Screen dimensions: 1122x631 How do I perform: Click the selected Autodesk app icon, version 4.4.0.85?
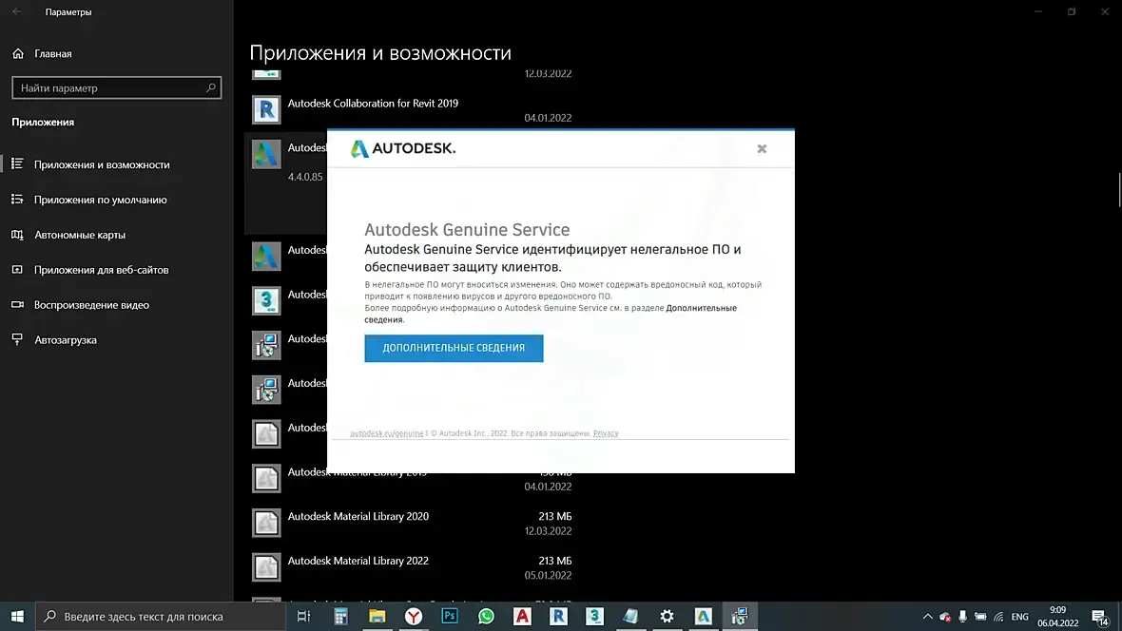tap(266, 155)
